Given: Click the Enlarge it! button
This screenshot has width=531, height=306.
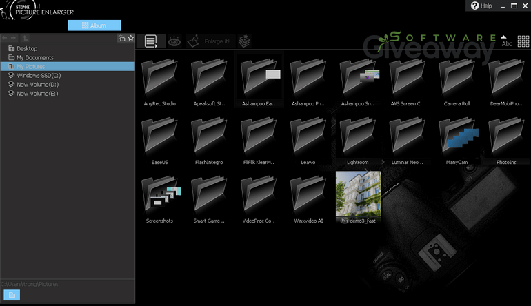Looking at the screenshot, I should tap(209, 41).
